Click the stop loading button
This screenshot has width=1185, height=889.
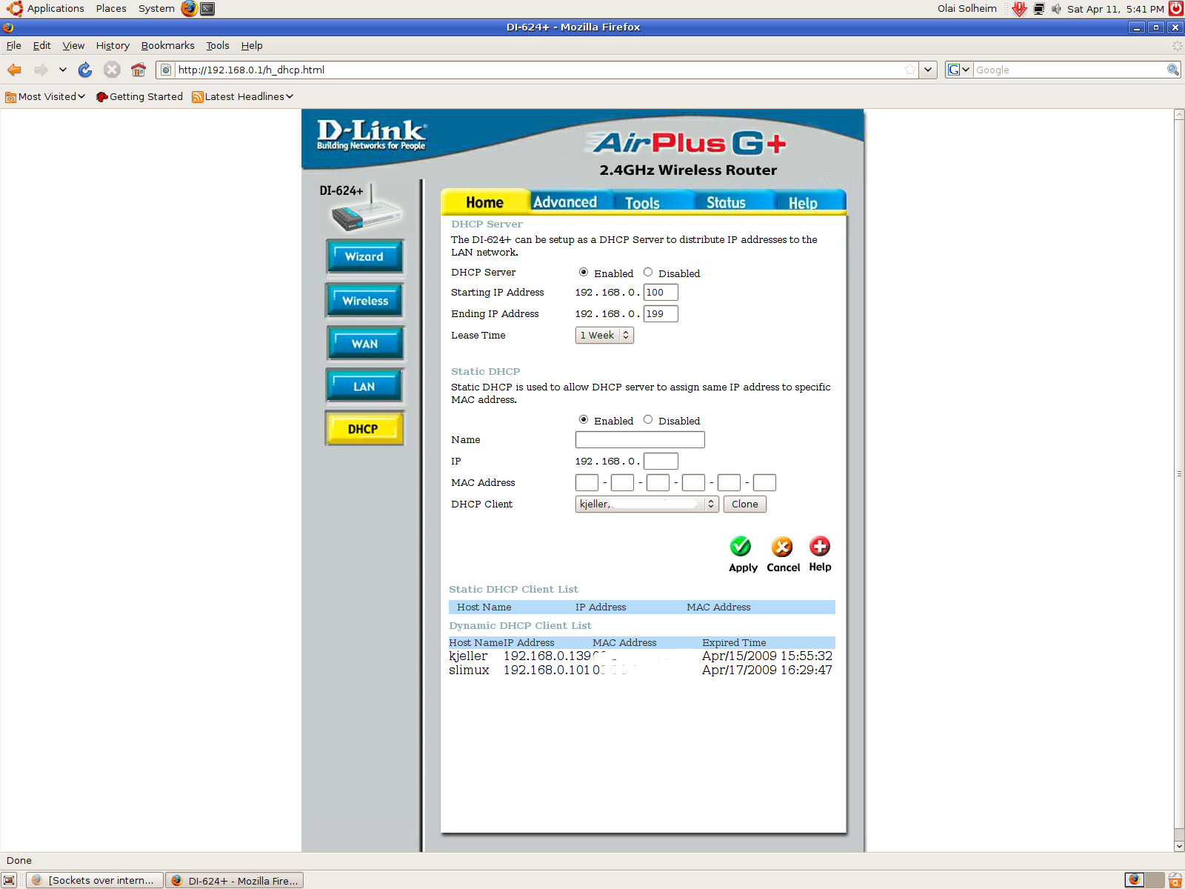(x=112, y=70)
